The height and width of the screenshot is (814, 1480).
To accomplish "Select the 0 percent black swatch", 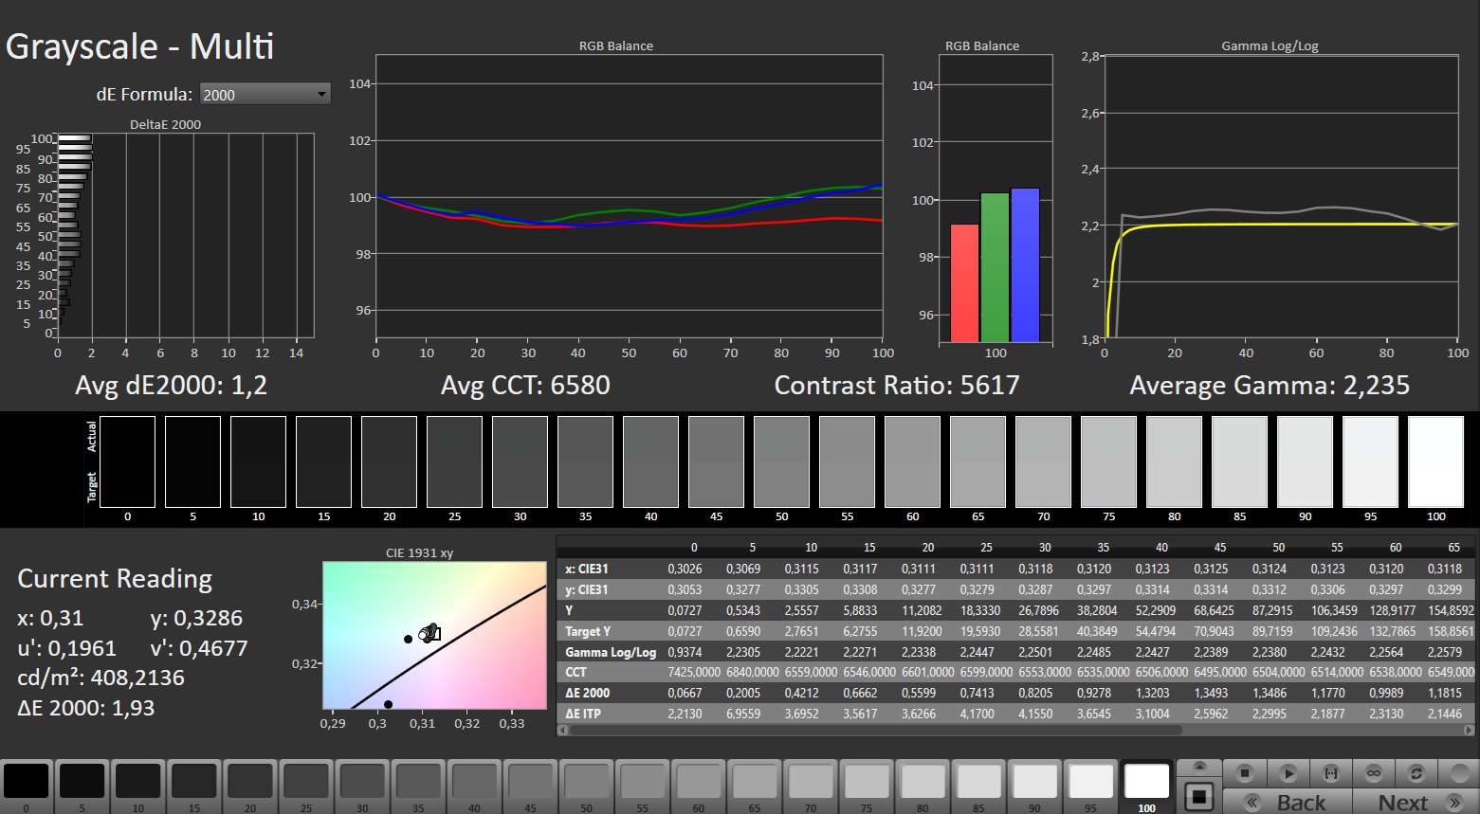I will pos(27,783).
